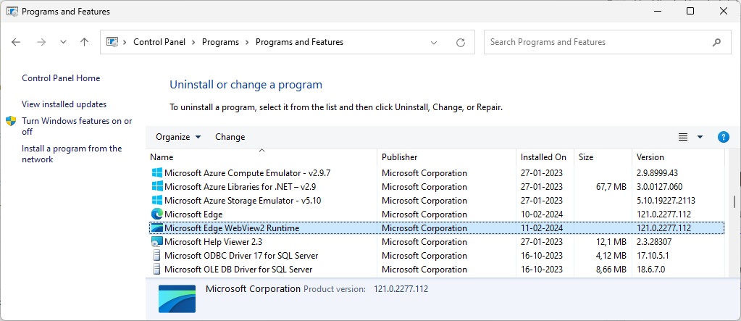Click the Change toolbar button
The height and width of the screenshot is (321, 741).
pyautogui.click(x=230, y=137)
